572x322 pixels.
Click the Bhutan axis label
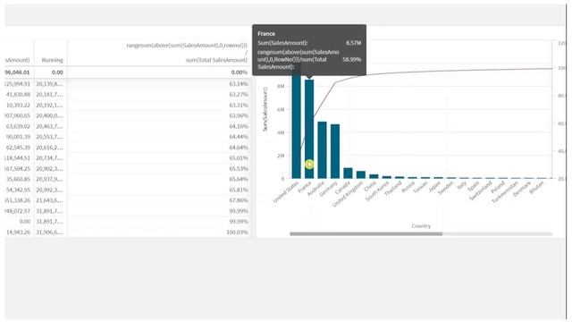tap(536, 188)
